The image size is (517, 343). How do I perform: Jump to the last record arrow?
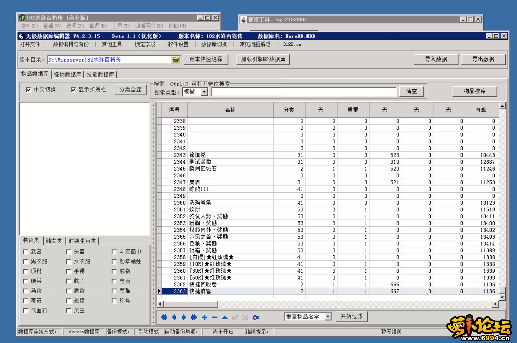194,317
